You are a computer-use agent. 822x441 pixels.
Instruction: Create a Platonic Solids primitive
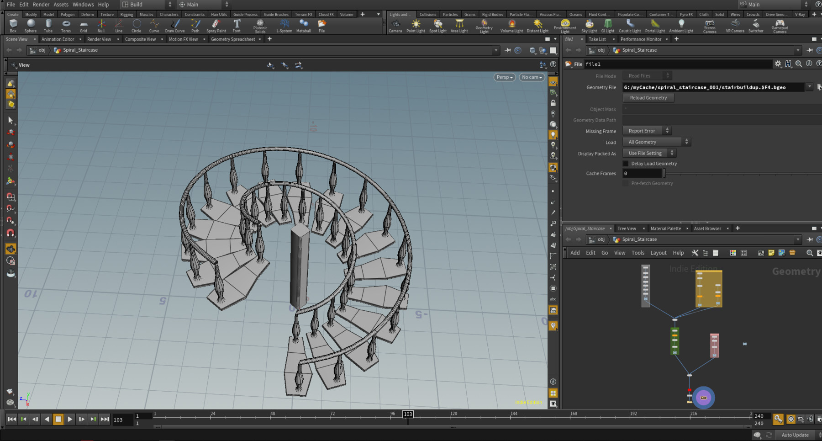[260, 26]
